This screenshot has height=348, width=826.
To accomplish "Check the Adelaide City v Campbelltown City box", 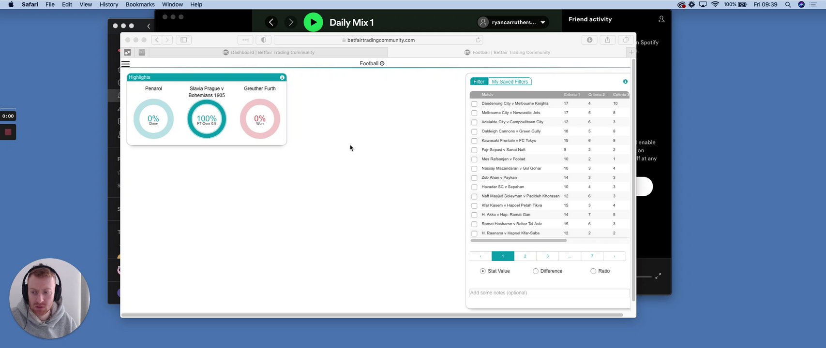I will pos(474,122).
